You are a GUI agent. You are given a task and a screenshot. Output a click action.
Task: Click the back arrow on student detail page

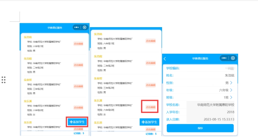click(165, 58)
